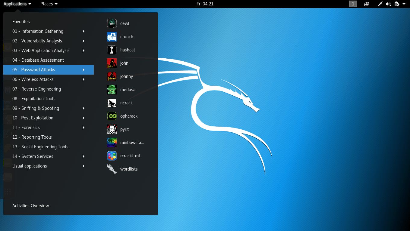The height and width of the screenshot is (231, 410).
Task: Click Activities Overview
Action: click(30, 205)
